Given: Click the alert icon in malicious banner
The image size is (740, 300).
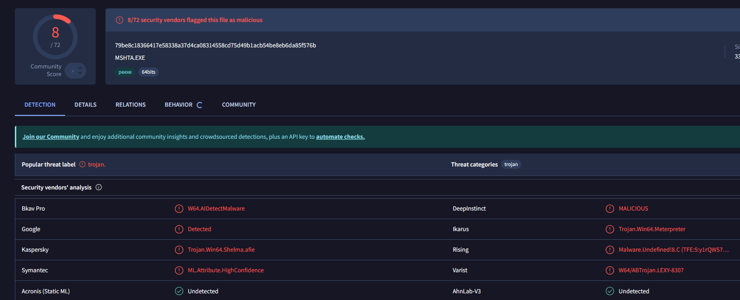Looking at the screenshot, I should click(119, 20).
